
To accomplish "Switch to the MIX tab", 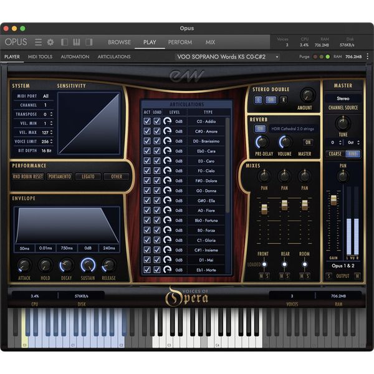I will (x=210, y=42).
